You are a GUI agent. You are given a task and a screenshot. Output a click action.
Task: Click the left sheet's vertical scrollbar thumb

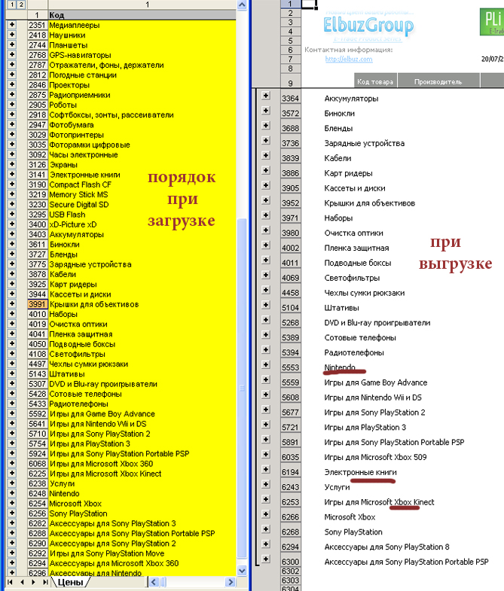[x=242, y=388]
